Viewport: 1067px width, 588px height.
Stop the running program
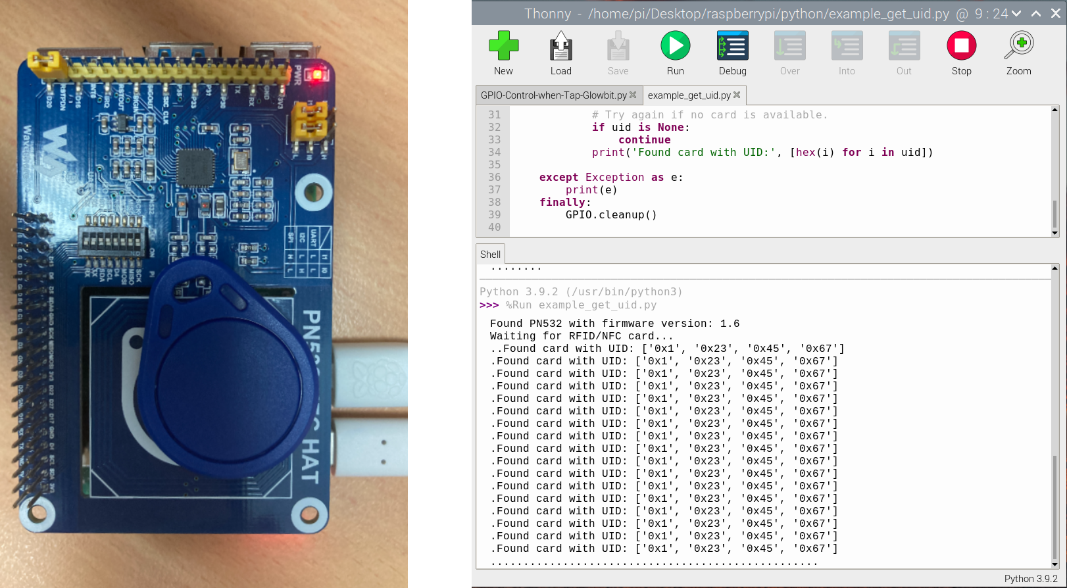click(x=961, y=53)
